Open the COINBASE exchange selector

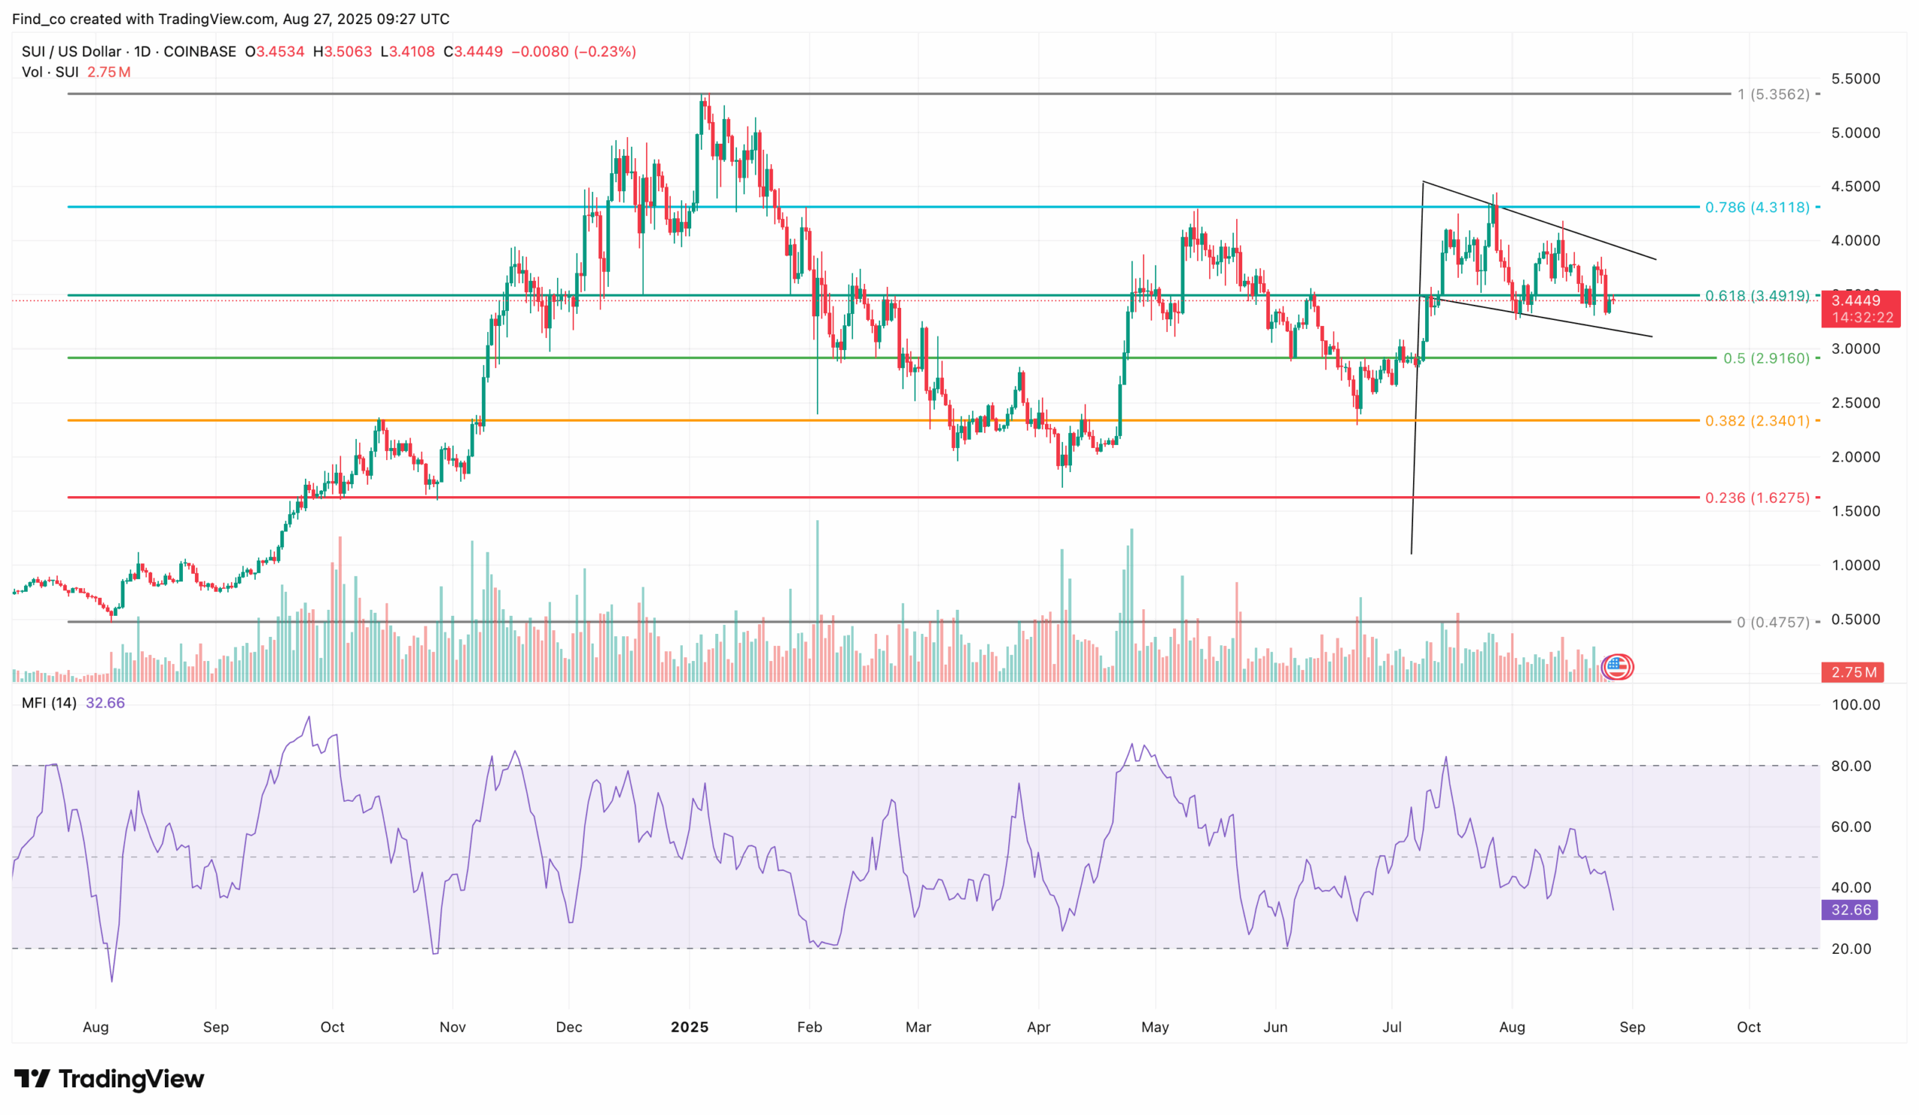click(x=201, y=51)
